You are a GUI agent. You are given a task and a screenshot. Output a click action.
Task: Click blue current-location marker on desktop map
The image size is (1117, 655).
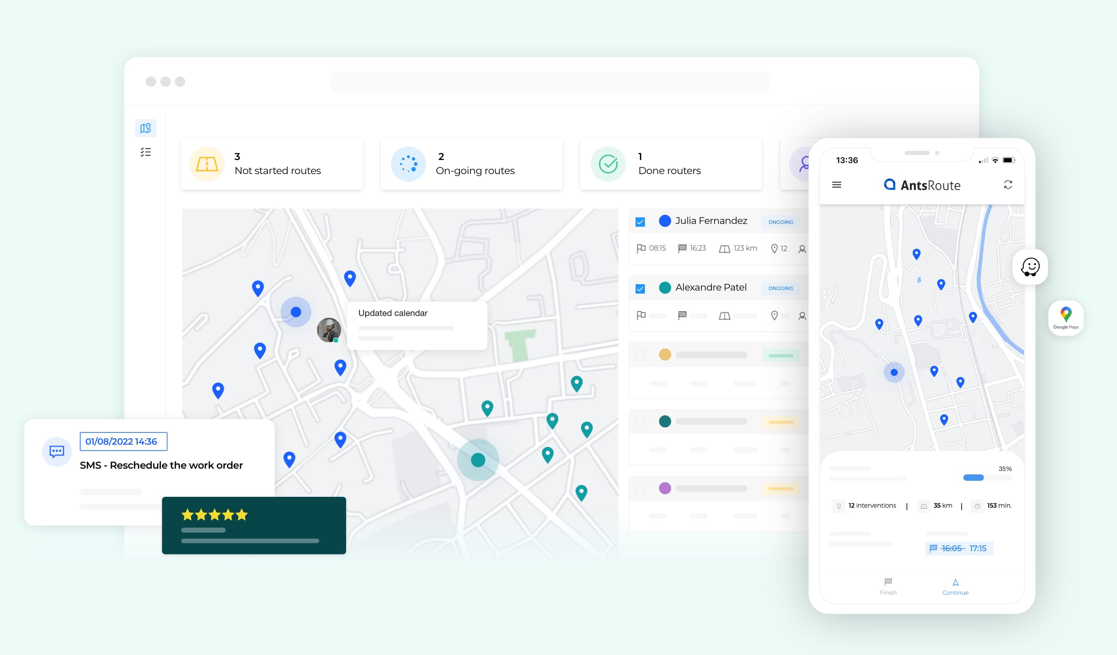pos(296,312)
